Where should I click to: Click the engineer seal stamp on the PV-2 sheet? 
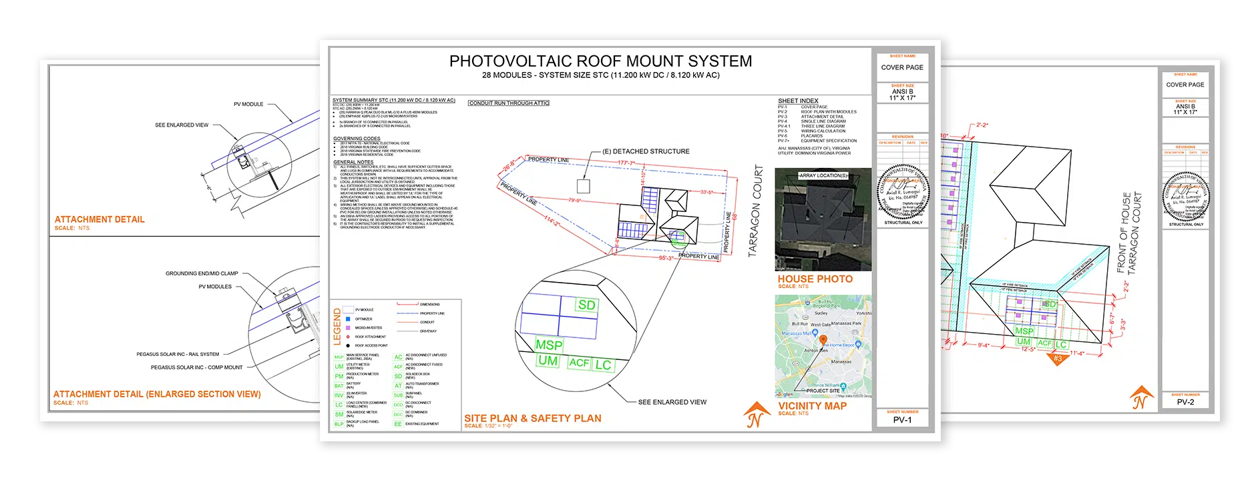click(x=1187, y=196)
